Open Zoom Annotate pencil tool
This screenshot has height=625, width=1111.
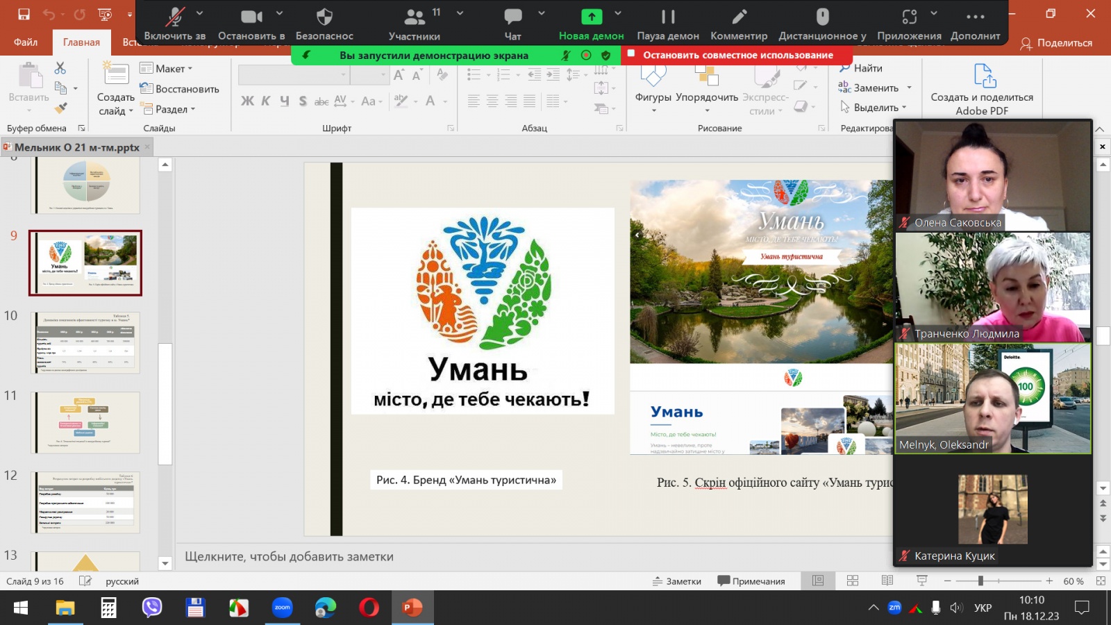pyautogui.click(x=740, y=17)
